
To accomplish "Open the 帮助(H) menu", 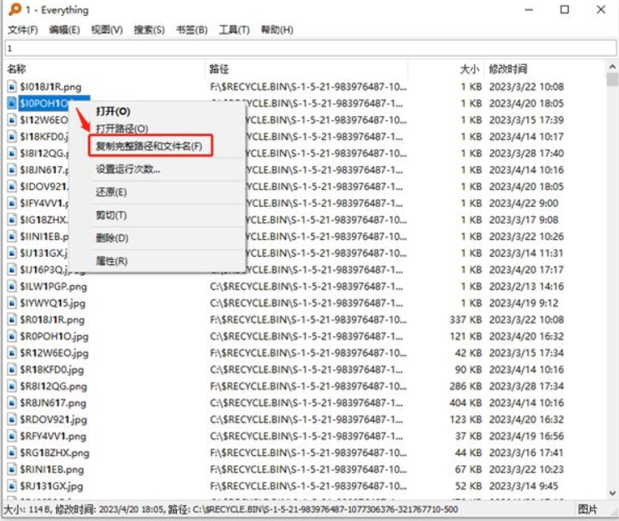I will tap(277, 30).
